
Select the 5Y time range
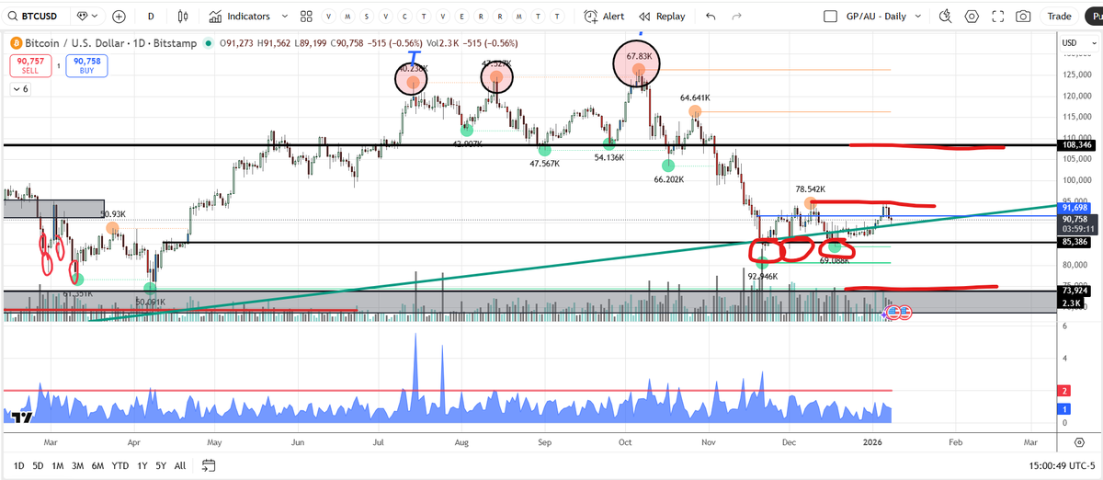161,464
